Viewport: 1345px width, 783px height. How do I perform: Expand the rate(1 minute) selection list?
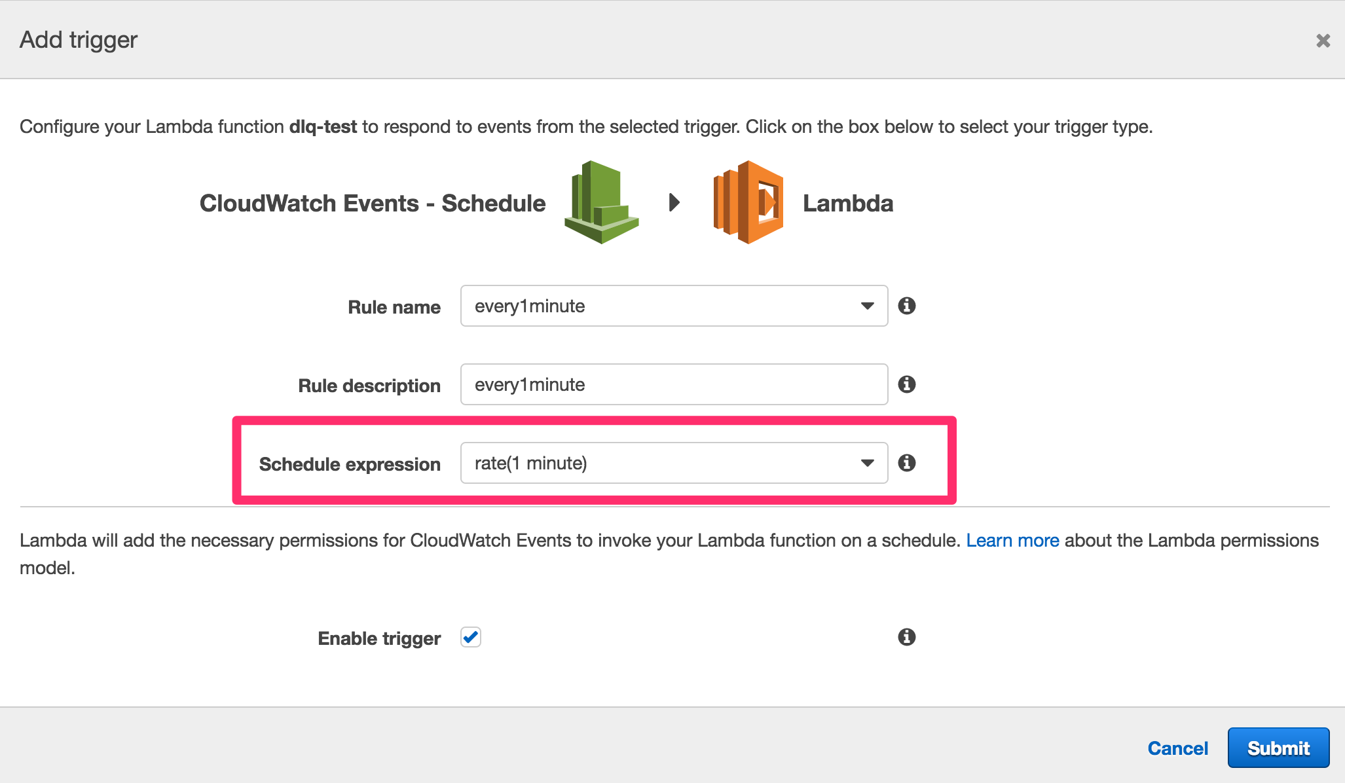click(867, 463)
